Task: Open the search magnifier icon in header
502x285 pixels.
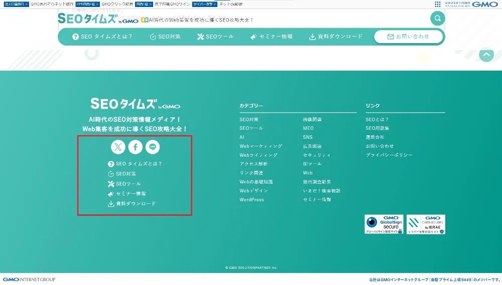Action: coord(437,19)
